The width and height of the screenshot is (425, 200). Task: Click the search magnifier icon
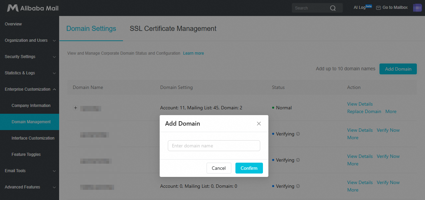(x=333, y=8)
